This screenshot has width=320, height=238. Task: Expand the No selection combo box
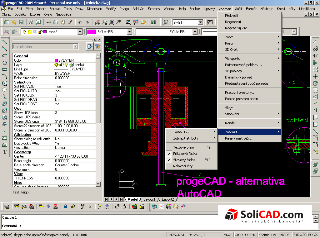tap(75, 47)
